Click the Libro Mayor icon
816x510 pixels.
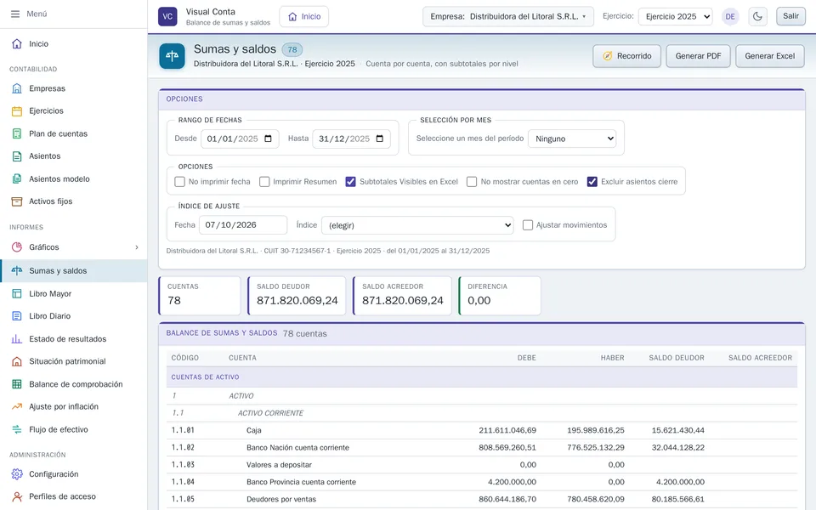(x=17, y=293)
